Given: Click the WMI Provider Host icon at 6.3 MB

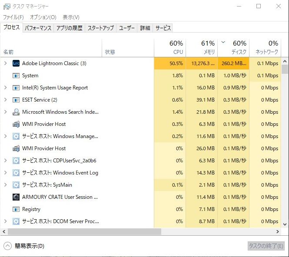Looking at the screenshot, I should pyautogui.click(x=16, y=124).
